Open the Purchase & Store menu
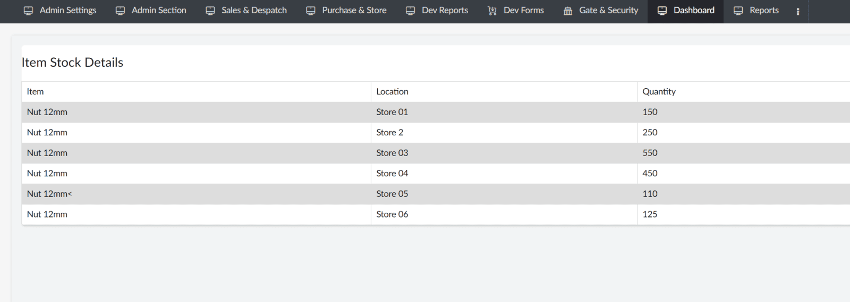The height and width of the screenshot is (302, 850). [x=346, y=11]
